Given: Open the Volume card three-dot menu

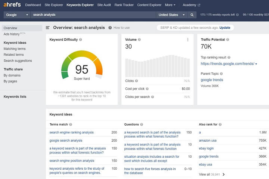Looking at the screenshot, I should coord(188,40).
